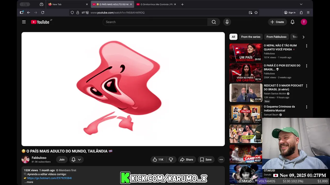This screenshot has height=185, width=330.
Task: Click Sign in button in browser toolbar
Action: click(x=290, y=13)
